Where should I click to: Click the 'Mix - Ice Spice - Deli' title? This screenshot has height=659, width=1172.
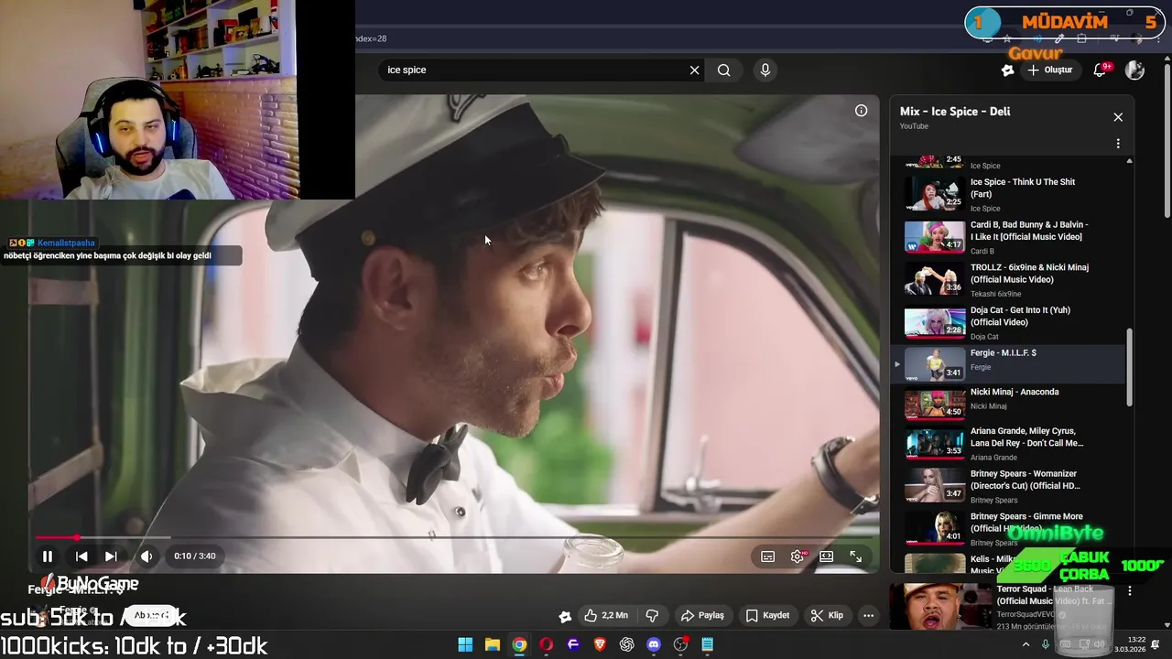[955, 111]
